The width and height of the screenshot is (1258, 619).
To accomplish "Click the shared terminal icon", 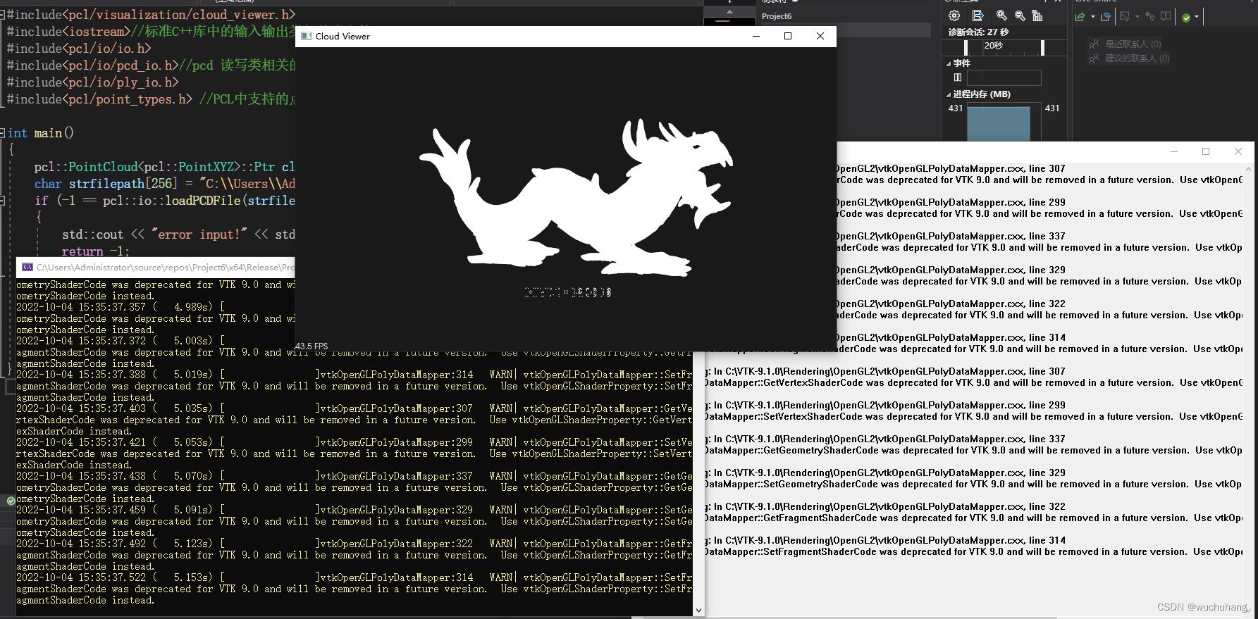I will click(x=1124, y=16).
